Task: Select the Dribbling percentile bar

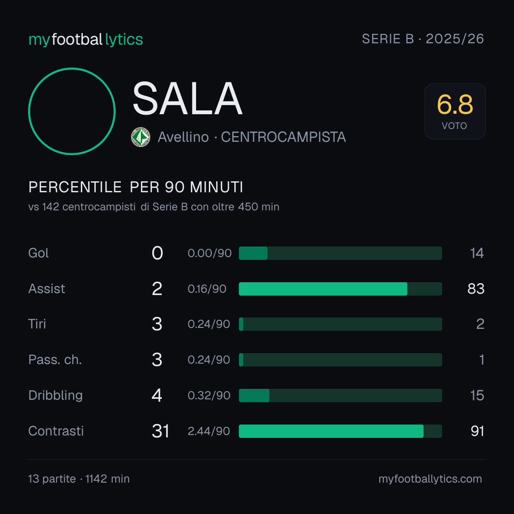Action: click(340, 395)
